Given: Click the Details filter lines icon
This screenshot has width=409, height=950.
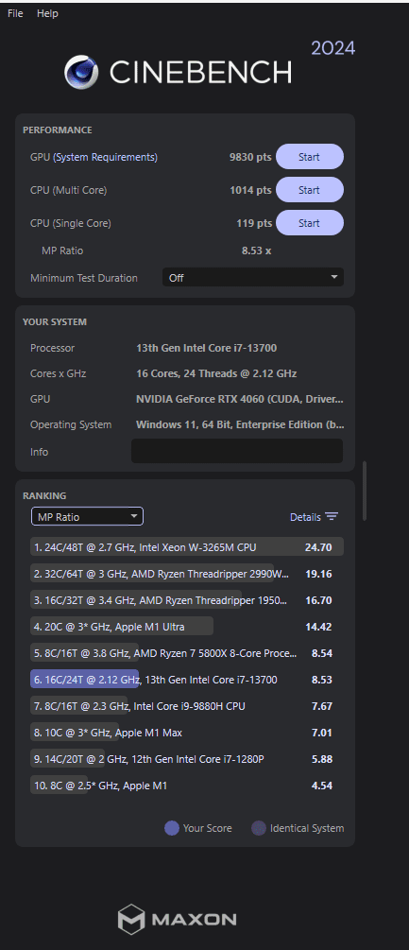Looking at the screenshot, I should 332,517.
